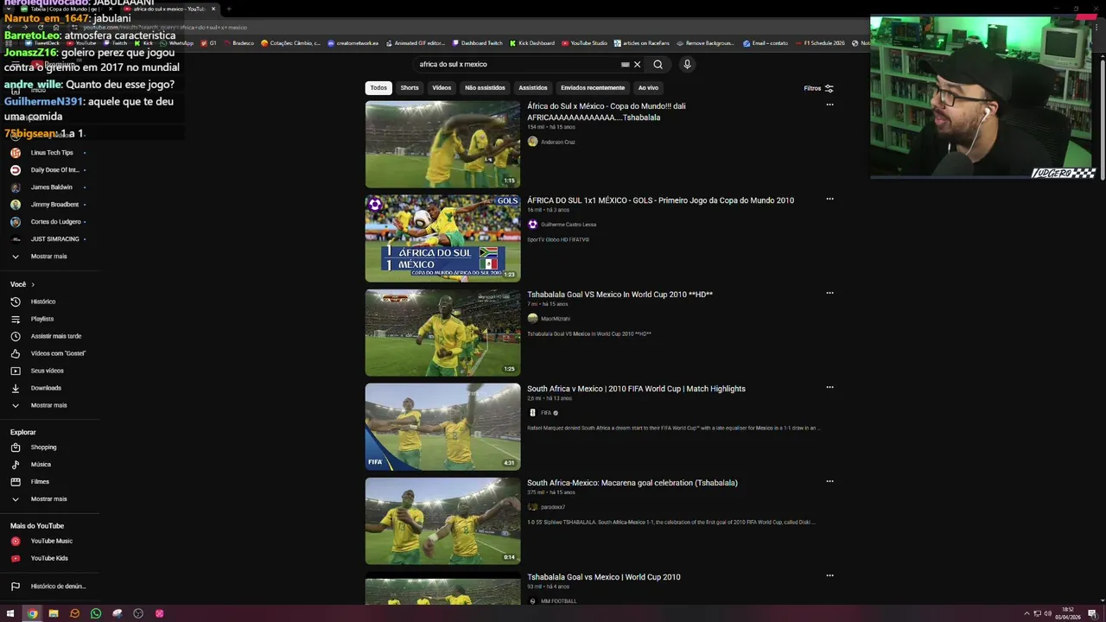Image resolution: width=1106 pixels, height=622 pixels.
Task: Select the Enviados recentemente chip
Action: click(592, 87)
